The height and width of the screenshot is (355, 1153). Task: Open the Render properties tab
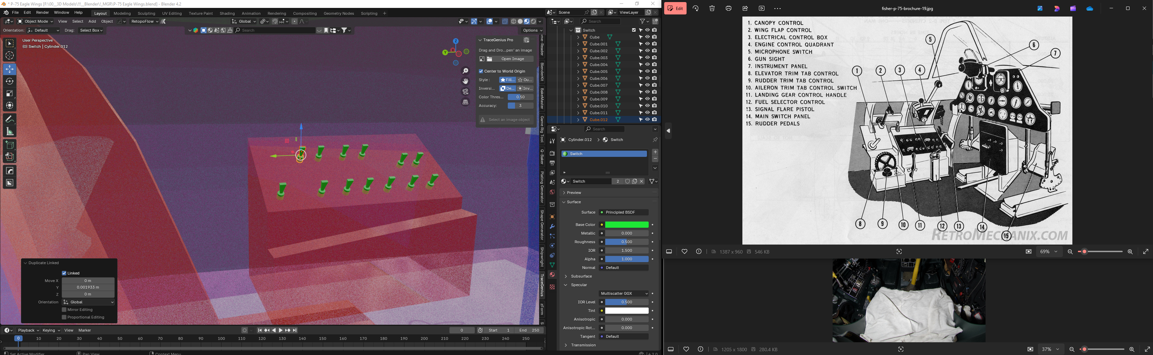coord(552,153)
